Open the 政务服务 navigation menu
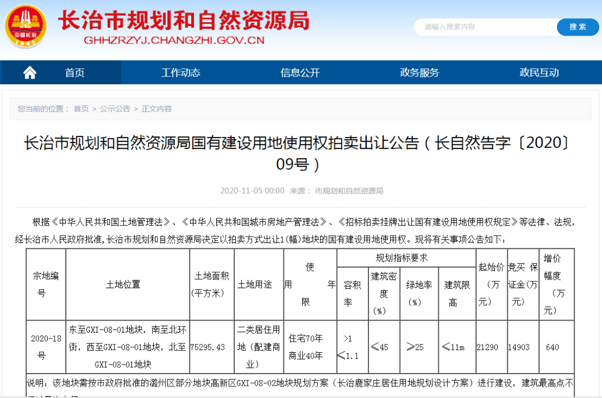The image size is (602, 398). [x=419, y=72]
